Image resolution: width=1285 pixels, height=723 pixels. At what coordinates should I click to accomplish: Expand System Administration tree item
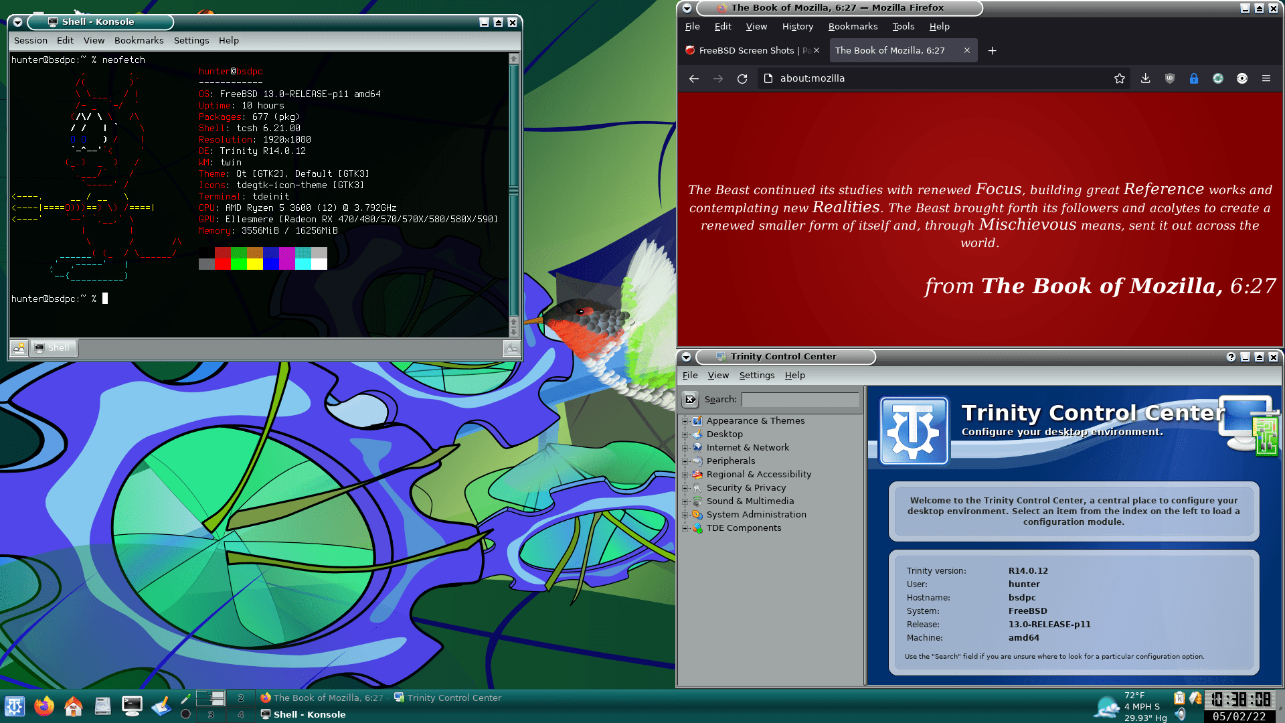[x=685, y=515]
